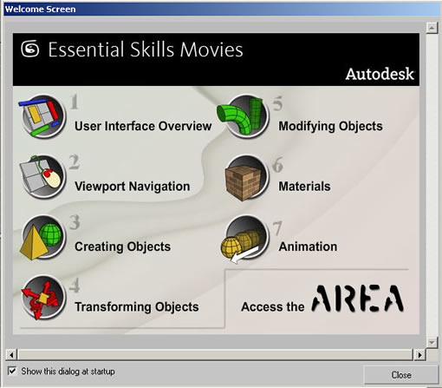The width and height of the screenshot is (442, 388).
Task: Click the 3ds Max swirl logo
Action: 30,49
